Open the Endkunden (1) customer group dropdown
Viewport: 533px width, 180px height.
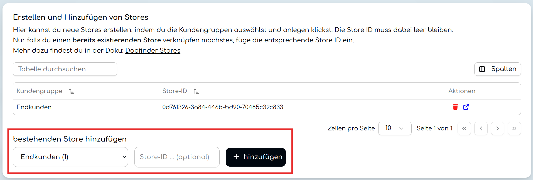point(70,157)
